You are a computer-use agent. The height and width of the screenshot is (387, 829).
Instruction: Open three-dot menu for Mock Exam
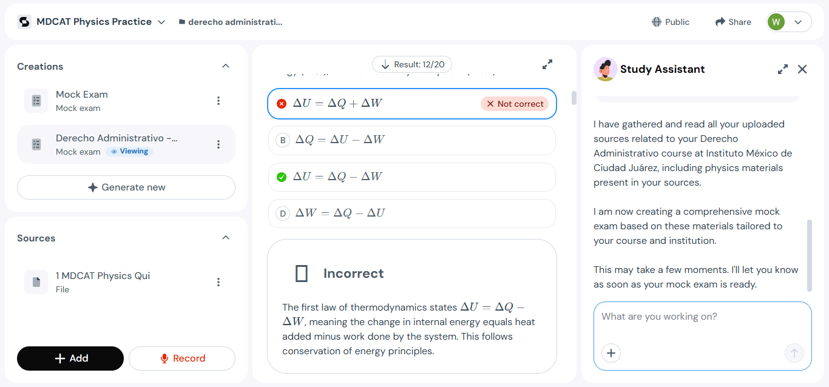(x=218, y=101)
